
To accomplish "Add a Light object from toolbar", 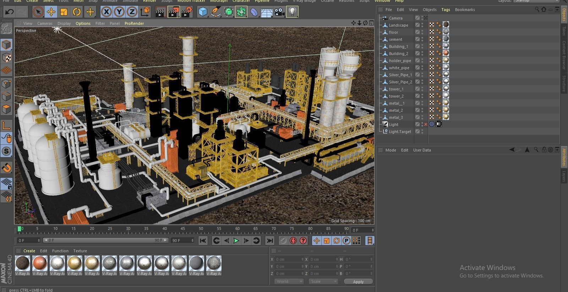I will click(292, 12).
